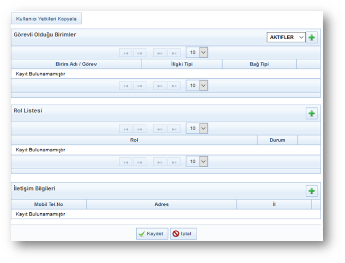Click the Rol column header
The height and width of the screenshot is (263, 345).
coord(134,140)
